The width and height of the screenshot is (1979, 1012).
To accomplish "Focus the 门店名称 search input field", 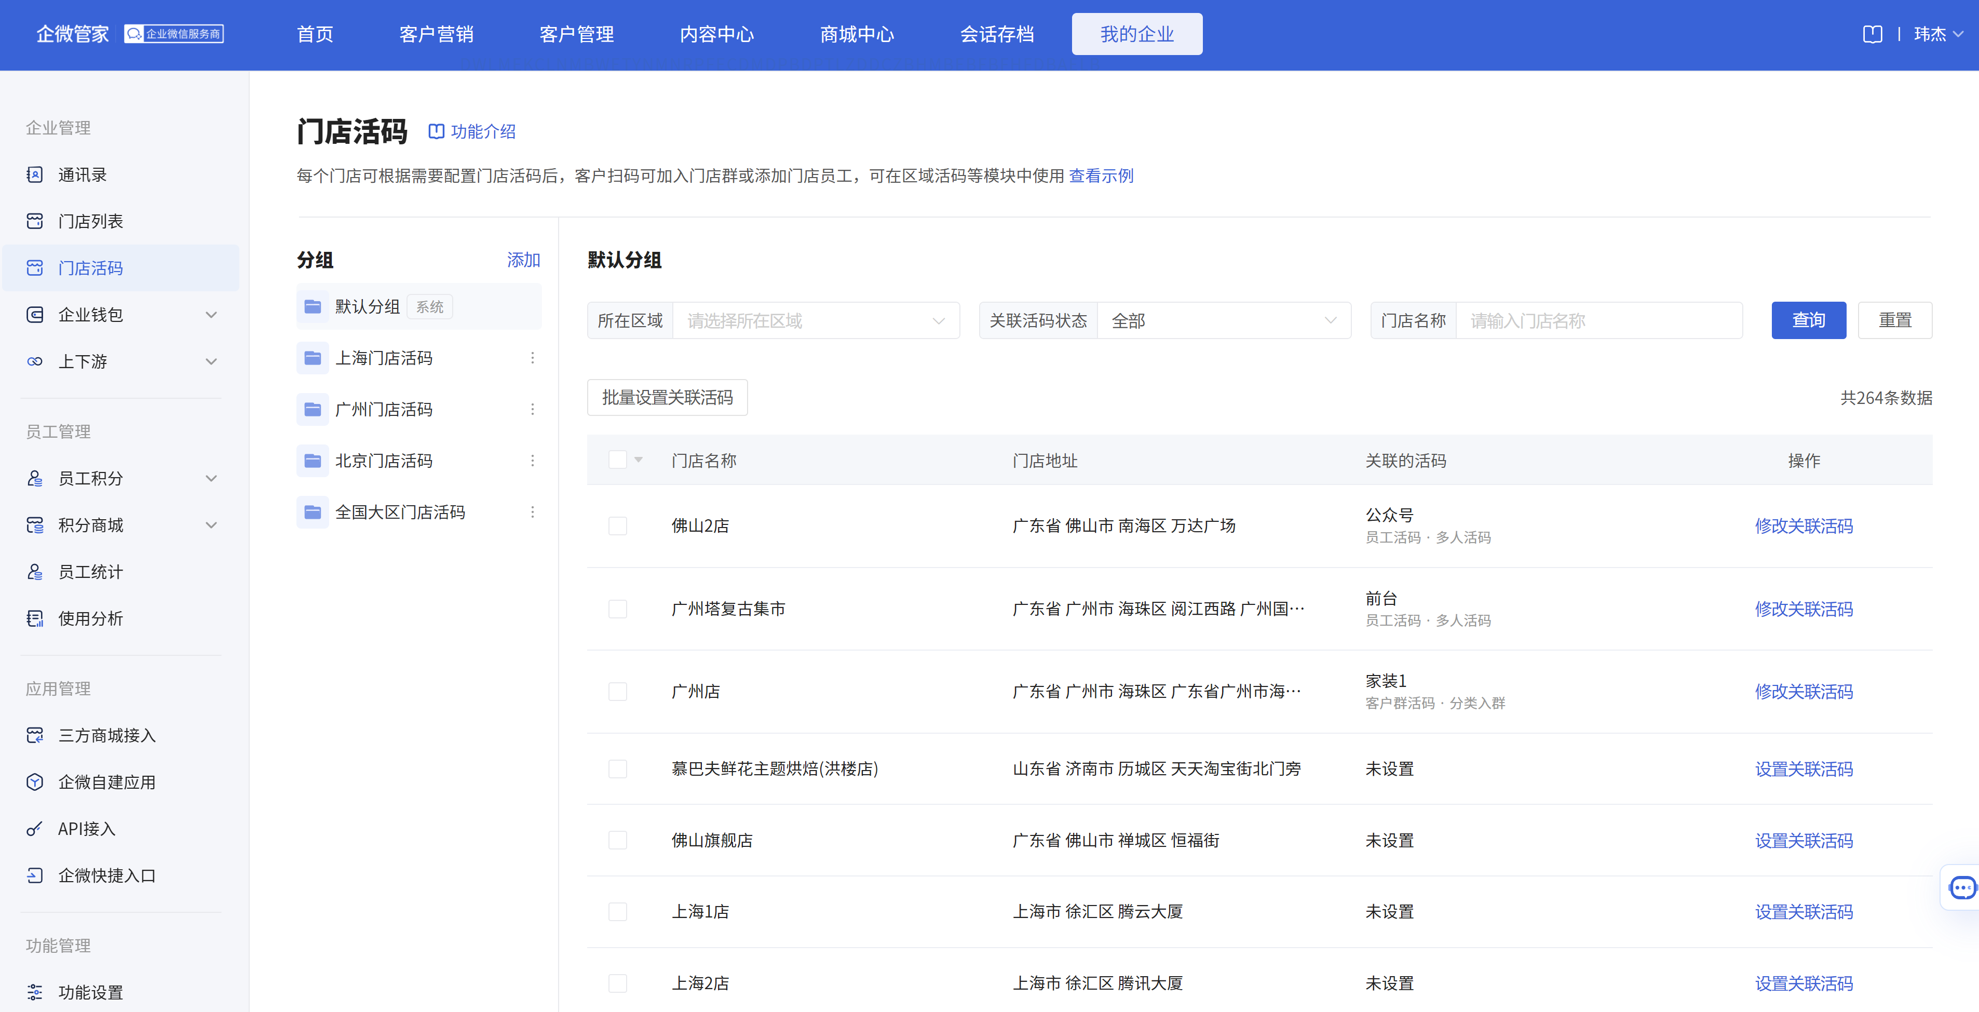I will [x=1598, y=320].
